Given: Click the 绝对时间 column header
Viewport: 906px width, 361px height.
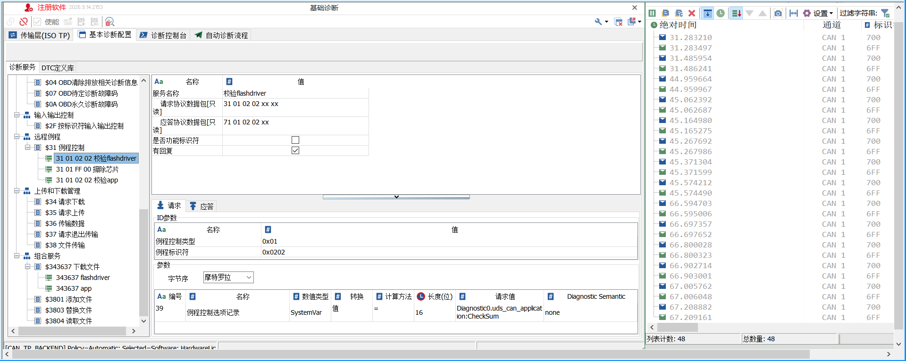Looking at the screenshot, I should pos(678,25).
